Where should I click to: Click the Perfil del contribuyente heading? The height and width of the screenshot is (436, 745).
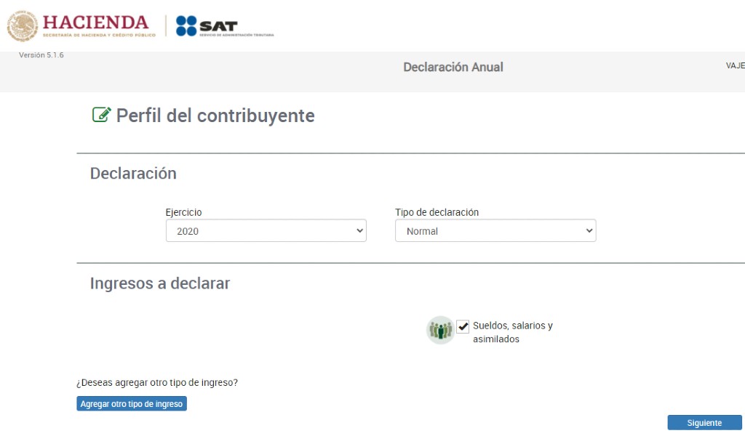click(x=215, y=116)
